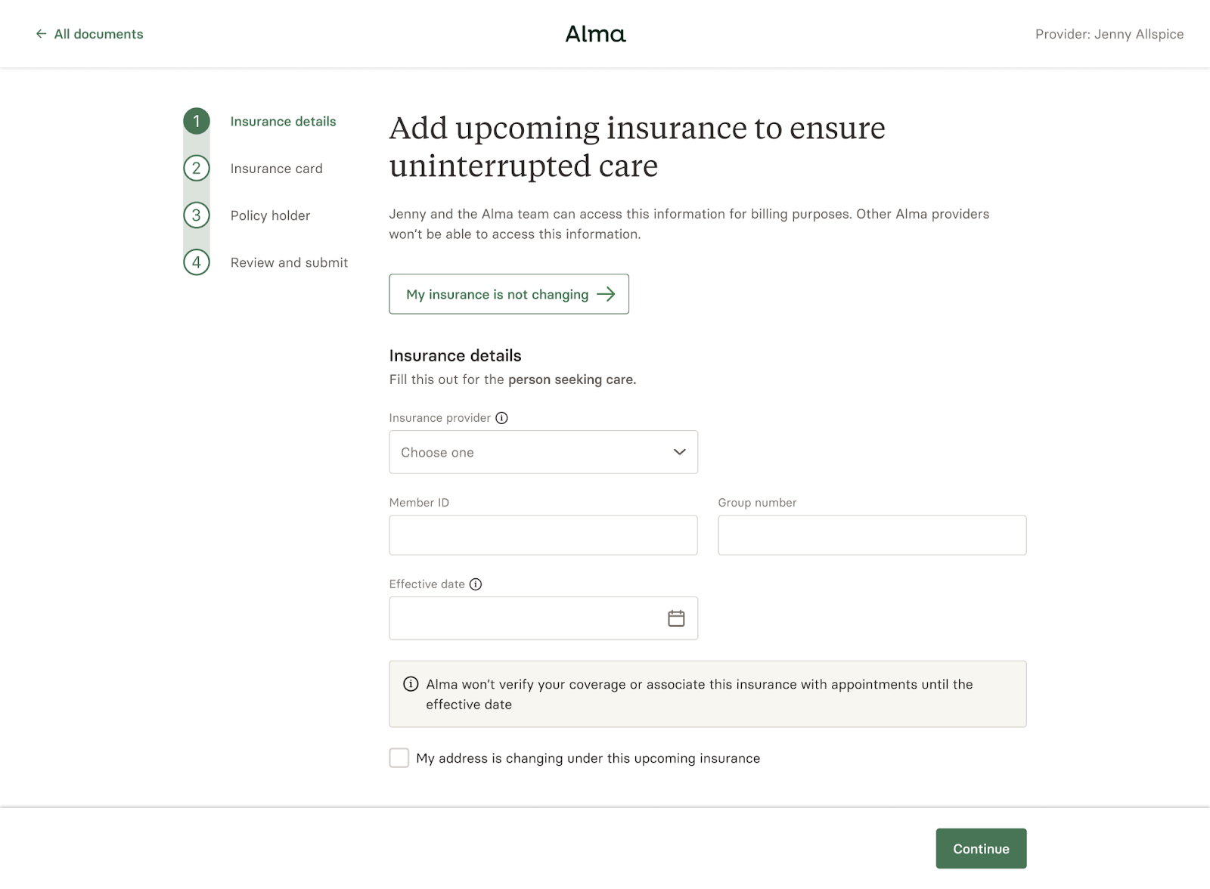This screenshot has height=889, width=1210.
Task: Check the address is changing checkbox
Action: 399,758
